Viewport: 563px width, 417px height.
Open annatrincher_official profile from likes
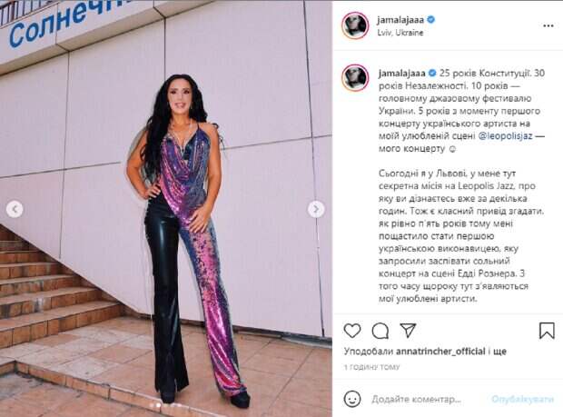[440, 352]
